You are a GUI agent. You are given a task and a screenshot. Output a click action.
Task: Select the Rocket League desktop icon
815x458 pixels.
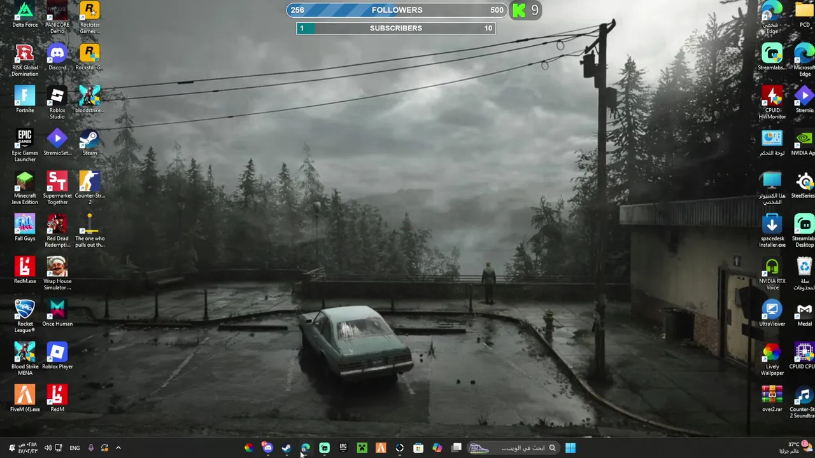click(x=25, y=316)
